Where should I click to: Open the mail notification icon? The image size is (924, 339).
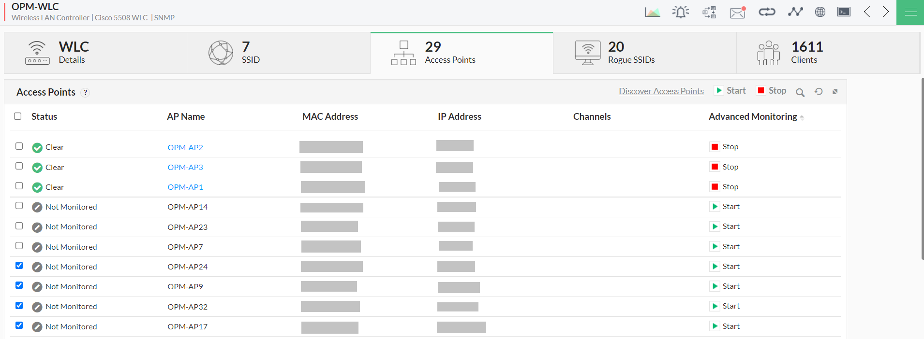click(737, 12)
